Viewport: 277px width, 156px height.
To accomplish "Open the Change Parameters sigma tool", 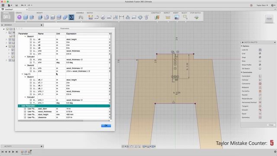I will [71, 17].
